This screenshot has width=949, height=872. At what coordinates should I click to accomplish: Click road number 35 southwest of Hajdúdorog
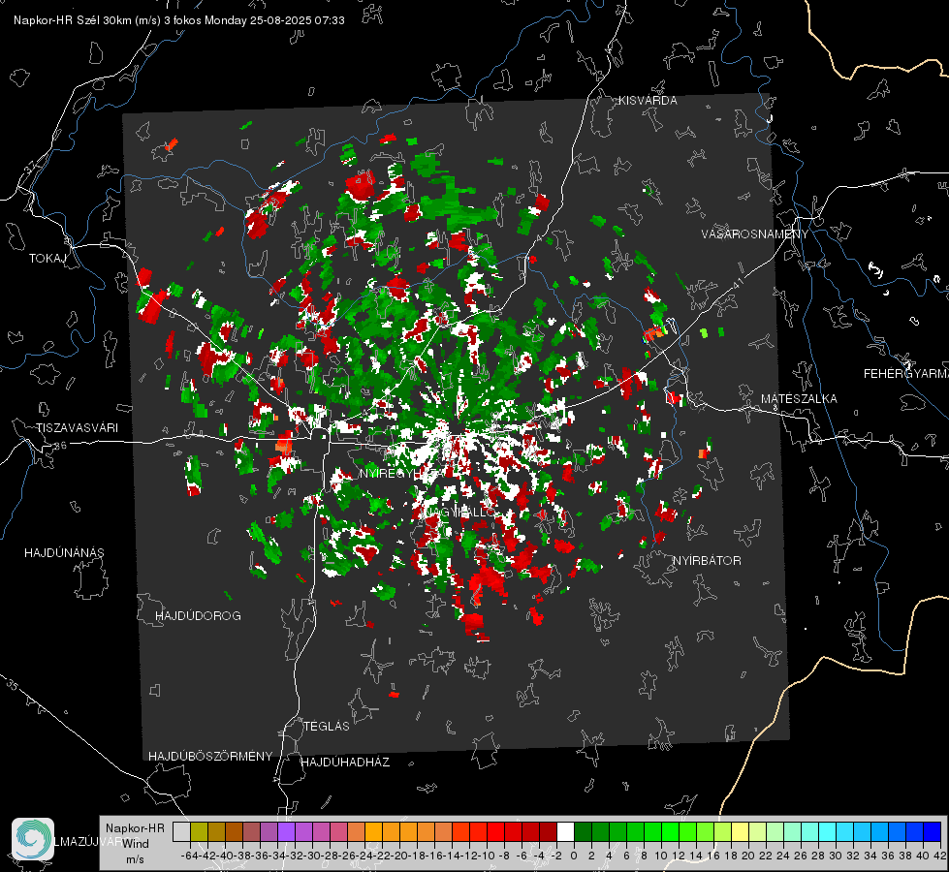pyautogui.click(x=13, y=684)
